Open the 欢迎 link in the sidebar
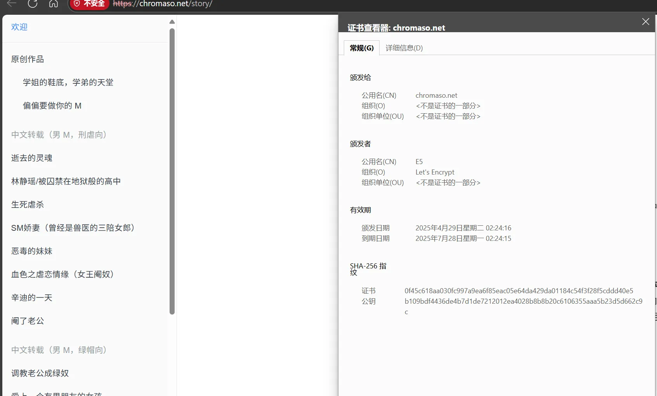This screenshot has width=657, height=396. click(19, 27)
